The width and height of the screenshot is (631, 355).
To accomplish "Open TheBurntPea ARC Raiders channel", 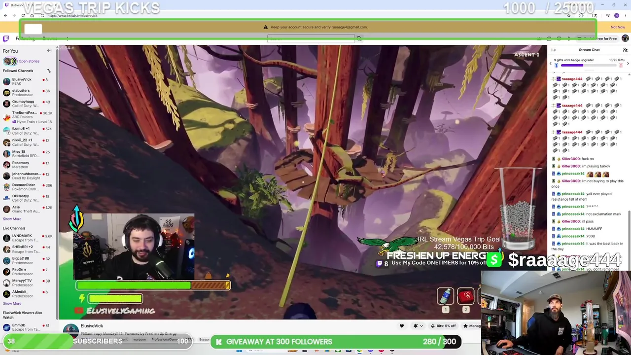I will click(28, 117).
